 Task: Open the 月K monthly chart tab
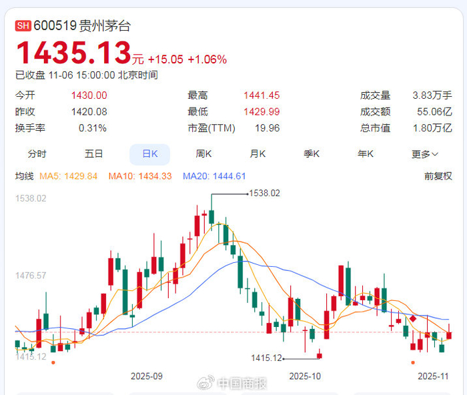(258, 154)
